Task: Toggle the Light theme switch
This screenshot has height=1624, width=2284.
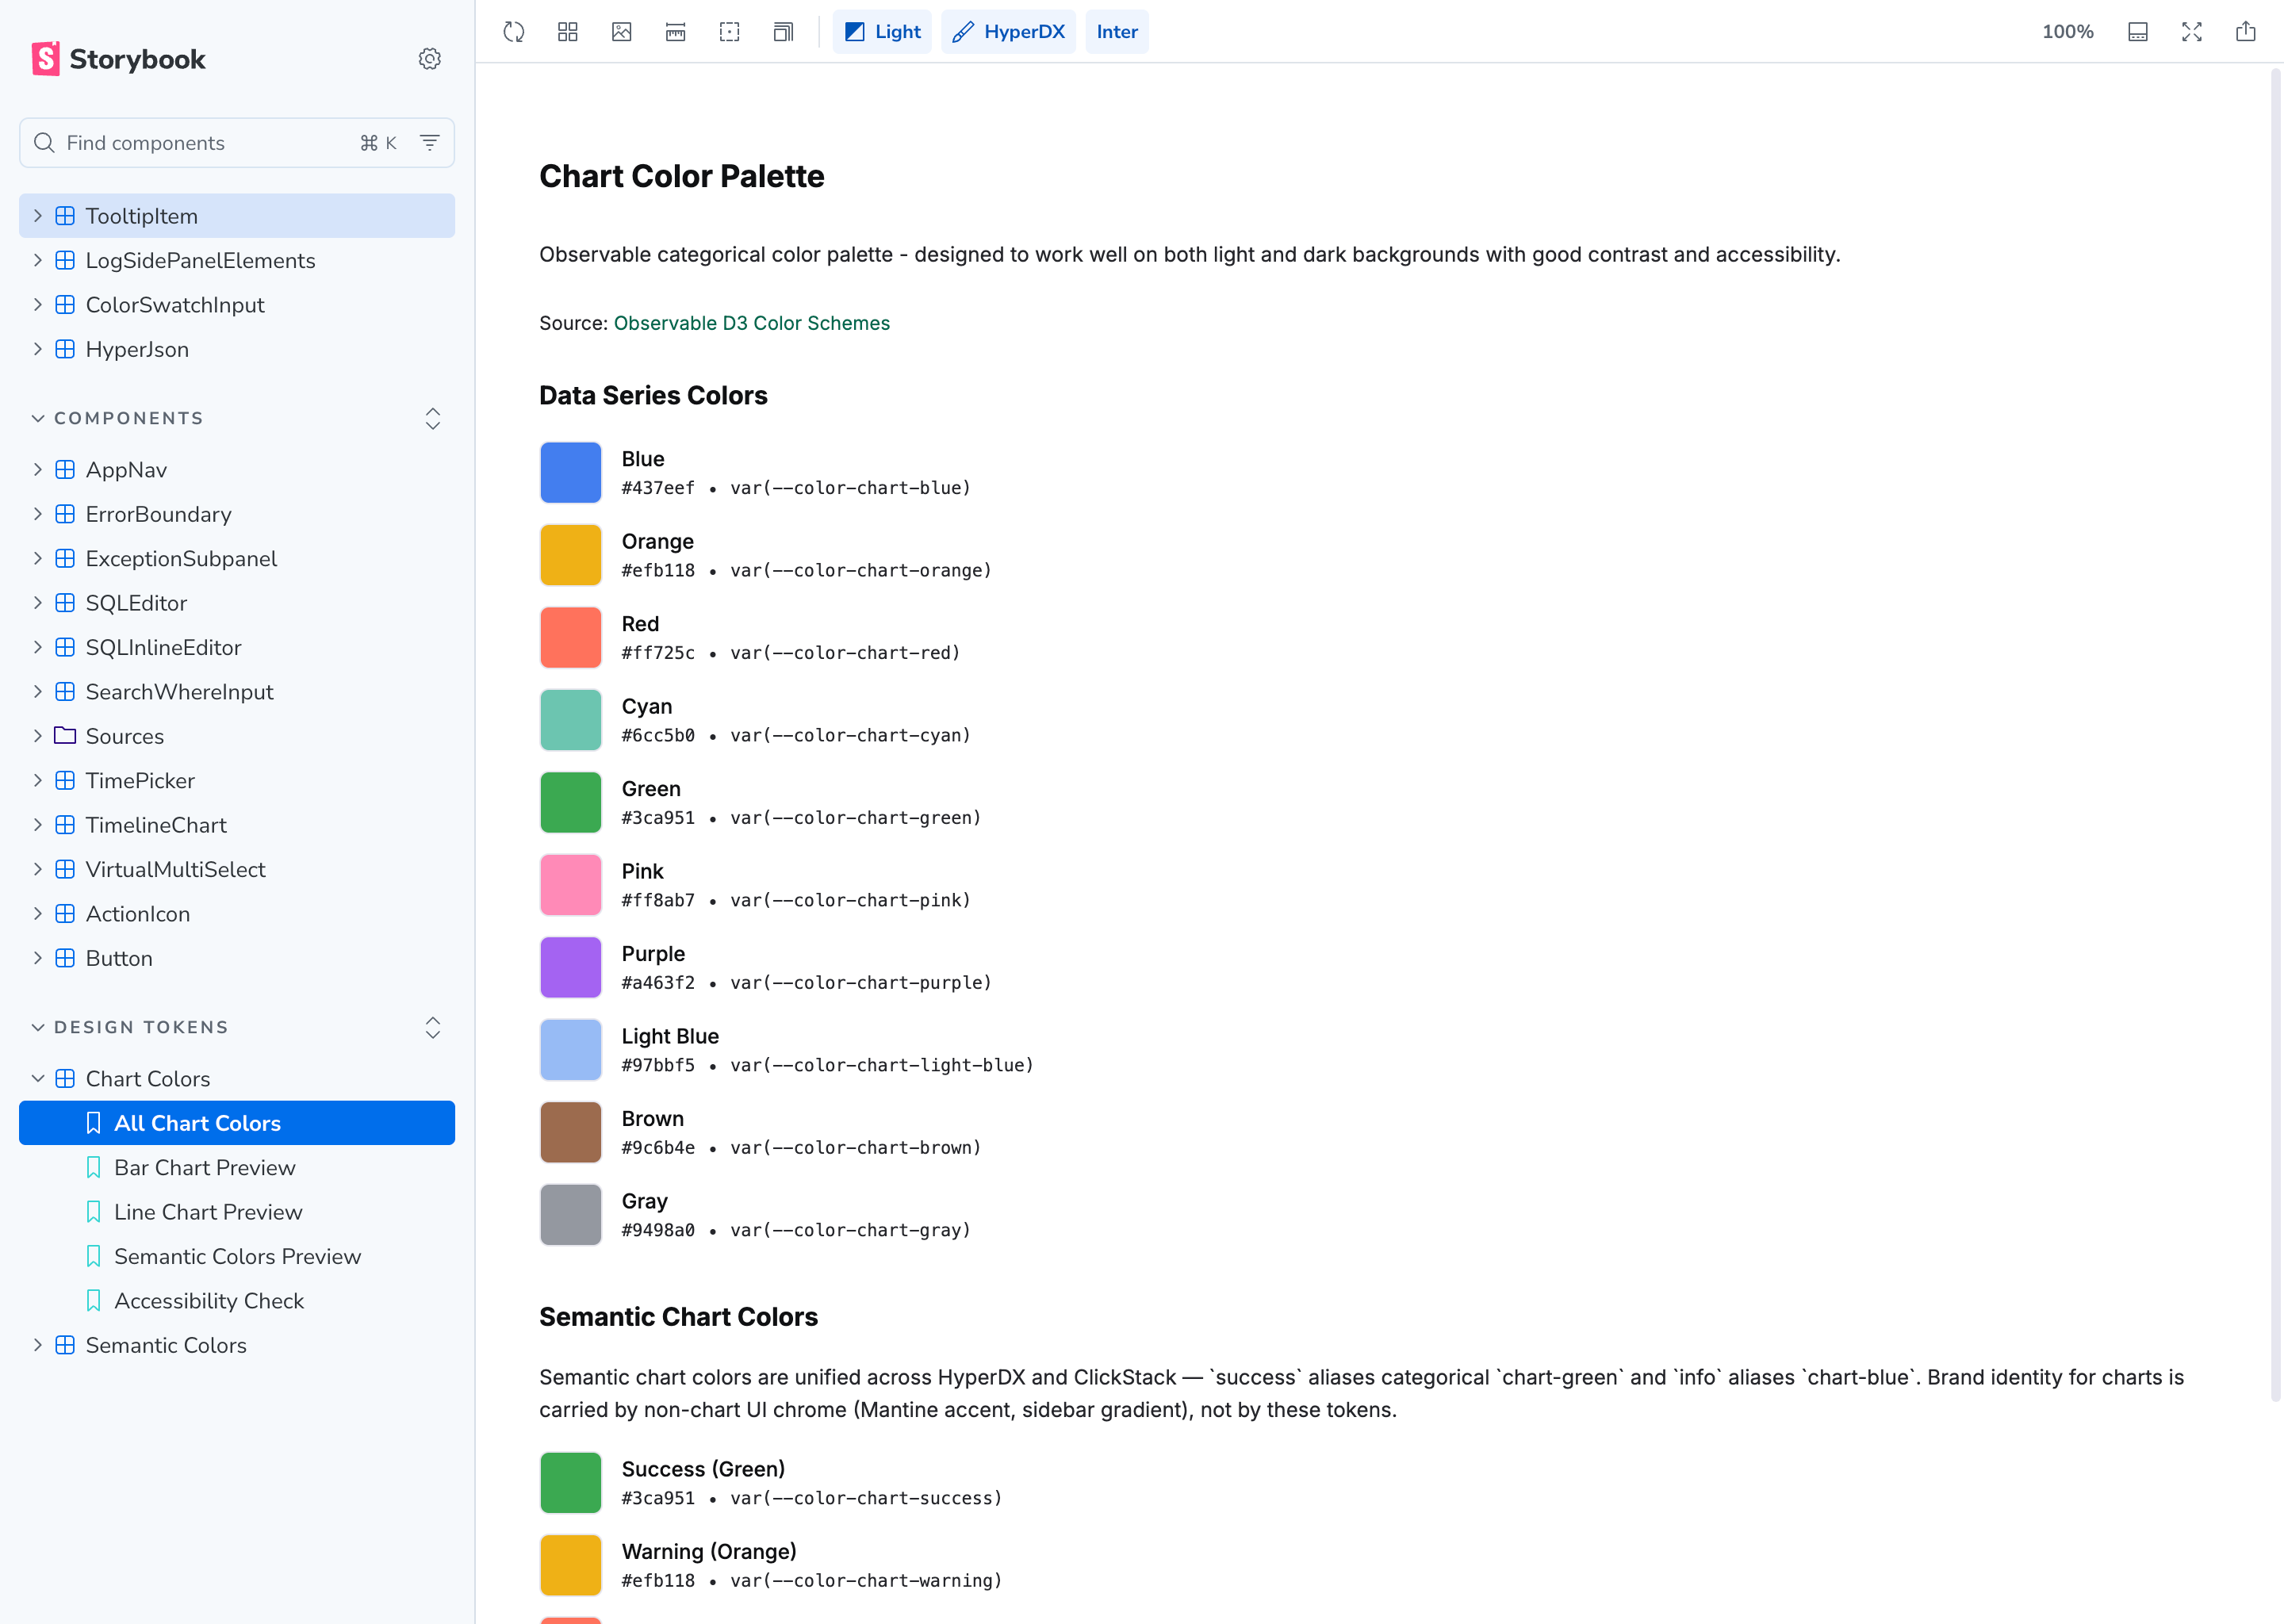Action: click(882, 32)
